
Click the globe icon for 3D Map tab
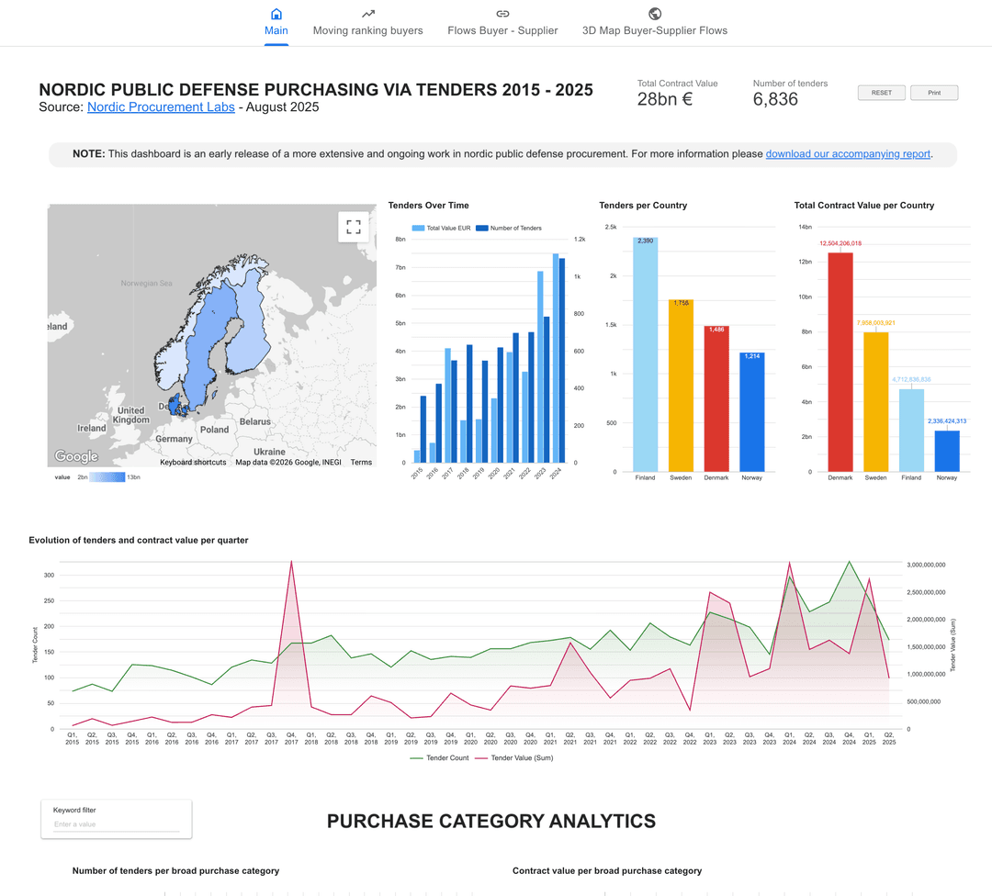coord(654,14)
